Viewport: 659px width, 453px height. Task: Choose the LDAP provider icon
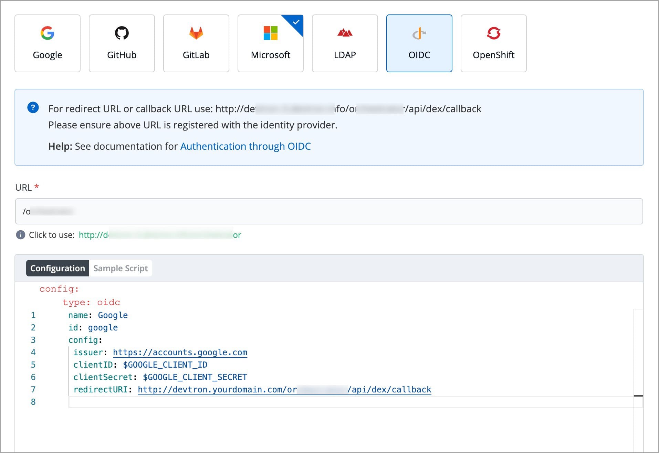point(345,33)
